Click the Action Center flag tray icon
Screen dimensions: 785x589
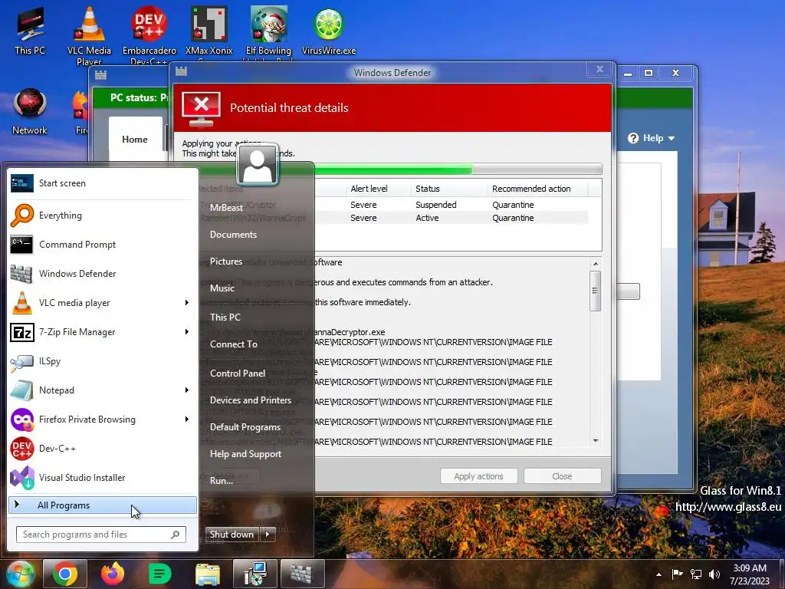(677, 574)
